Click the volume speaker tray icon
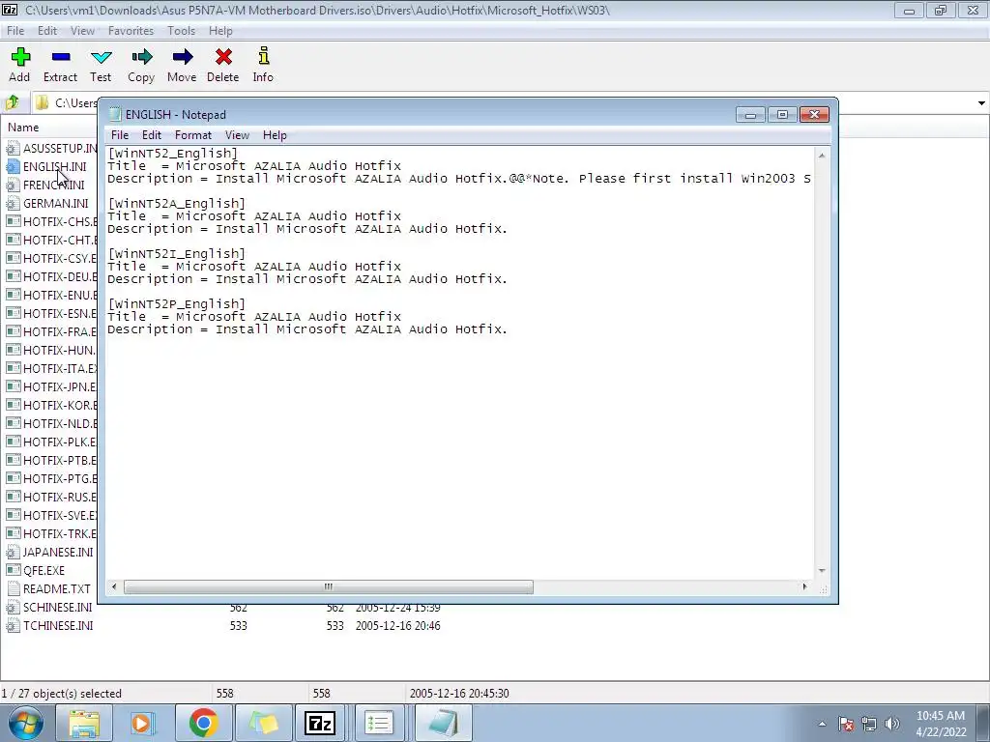 [892, 724]
